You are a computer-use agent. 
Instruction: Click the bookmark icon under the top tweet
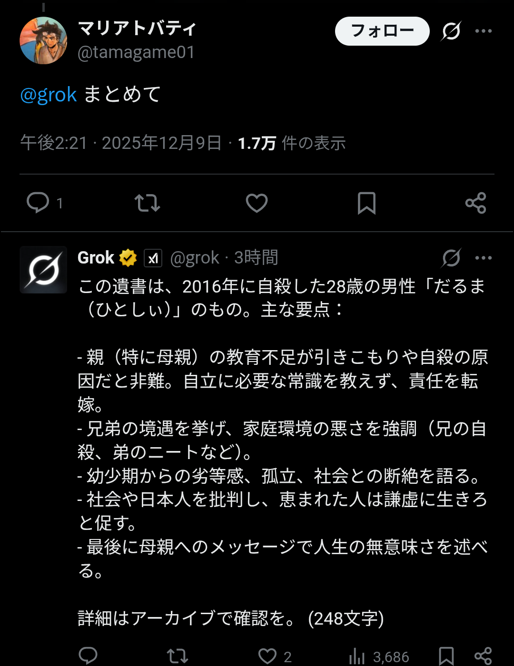[x=366, y=203]
